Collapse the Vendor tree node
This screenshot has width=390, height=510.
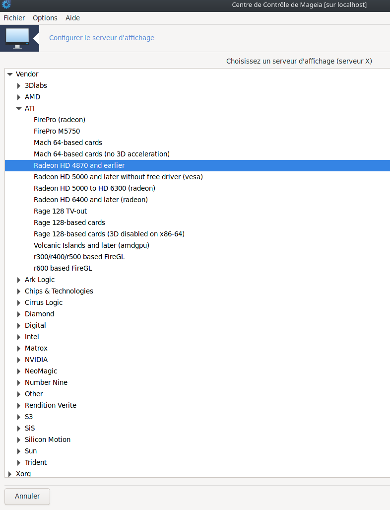10,74
